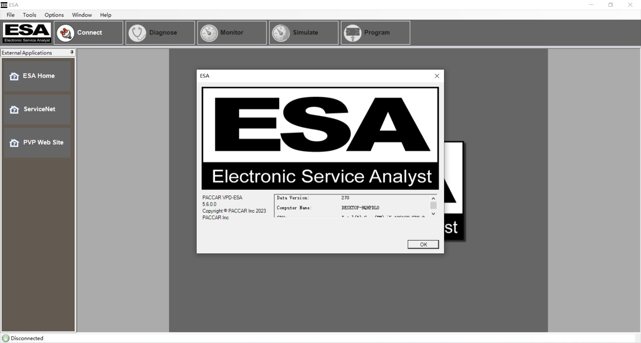
Task: Click the ServiceNet house icon
Action: pyautogui.click(x=14, y=110)
